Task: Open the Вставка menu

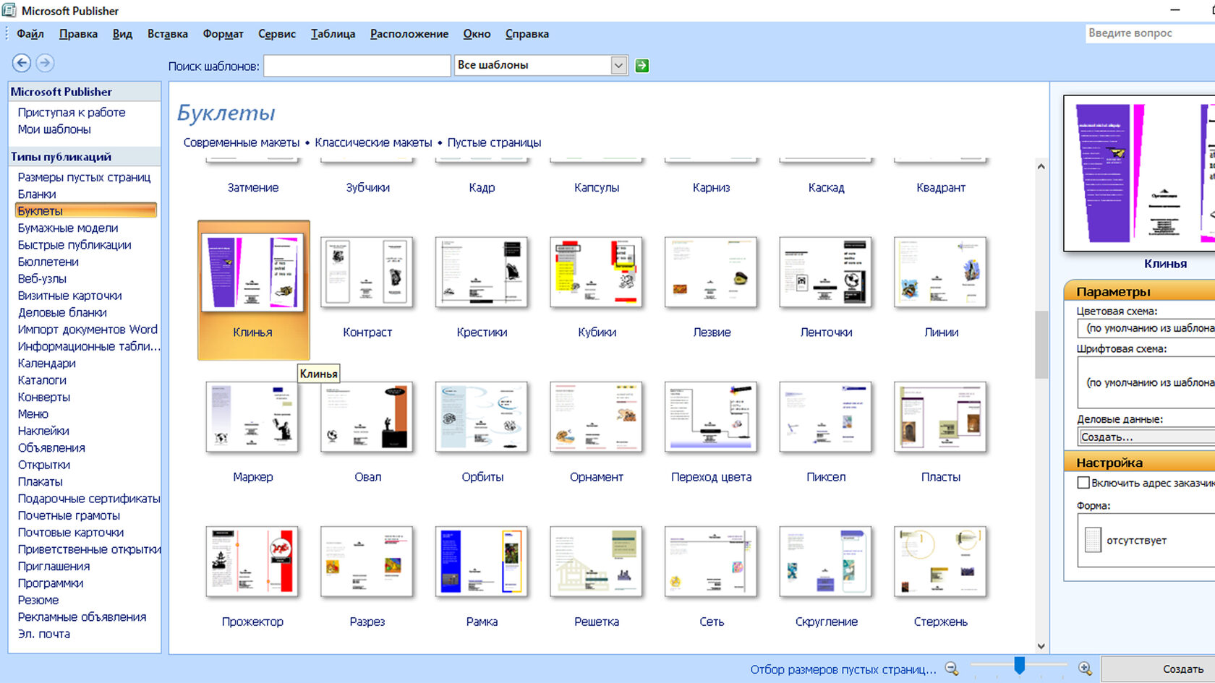Action: 167,34
